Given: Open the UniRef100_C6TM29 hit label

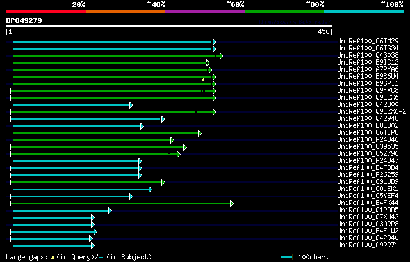Looking at the screenshot, I should click(368, 41).
